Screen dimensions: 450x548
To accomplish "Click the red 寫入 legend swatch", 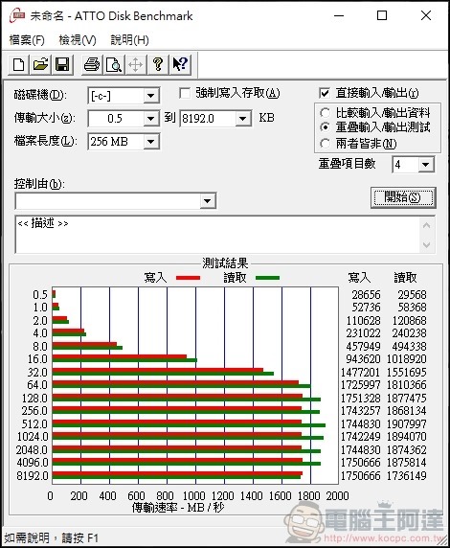I will pyautogui.click(x=188, y=278).
